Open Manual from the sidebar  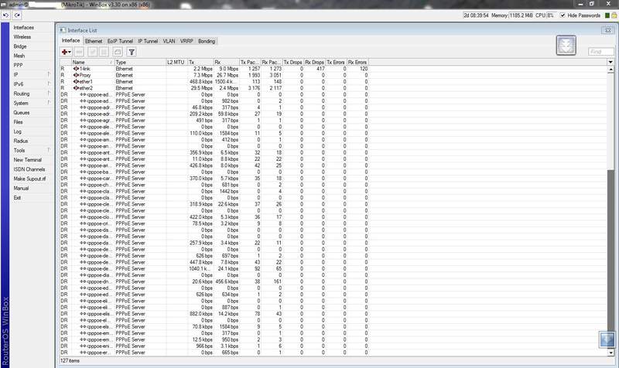[21, 188]
